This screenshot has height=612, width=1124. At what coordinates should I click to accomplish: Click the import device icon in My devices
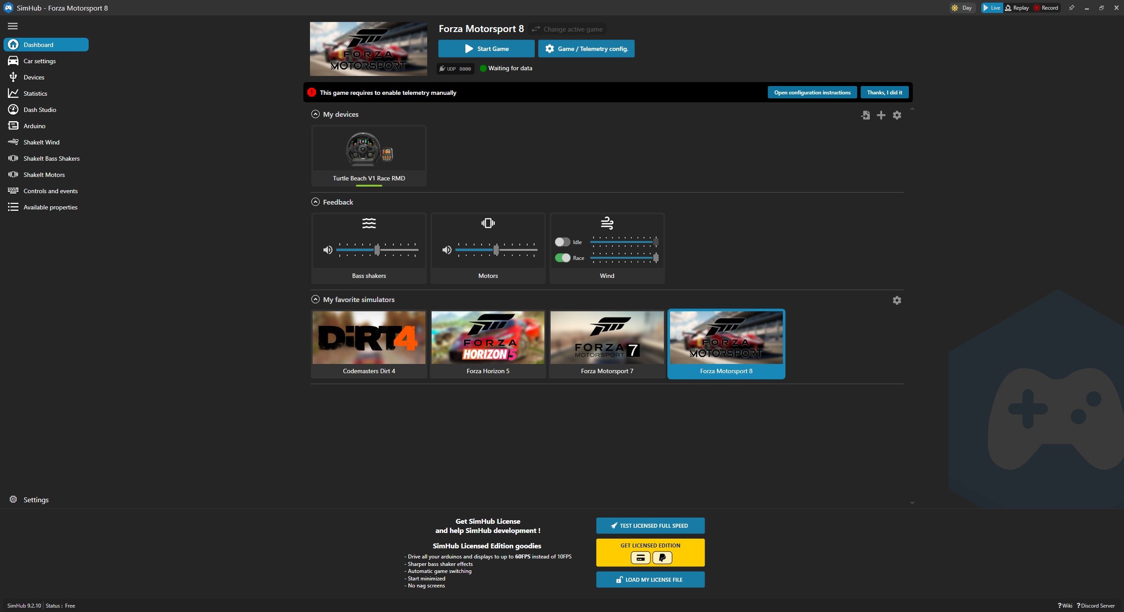pyautogui.click(x=865, y=115)
